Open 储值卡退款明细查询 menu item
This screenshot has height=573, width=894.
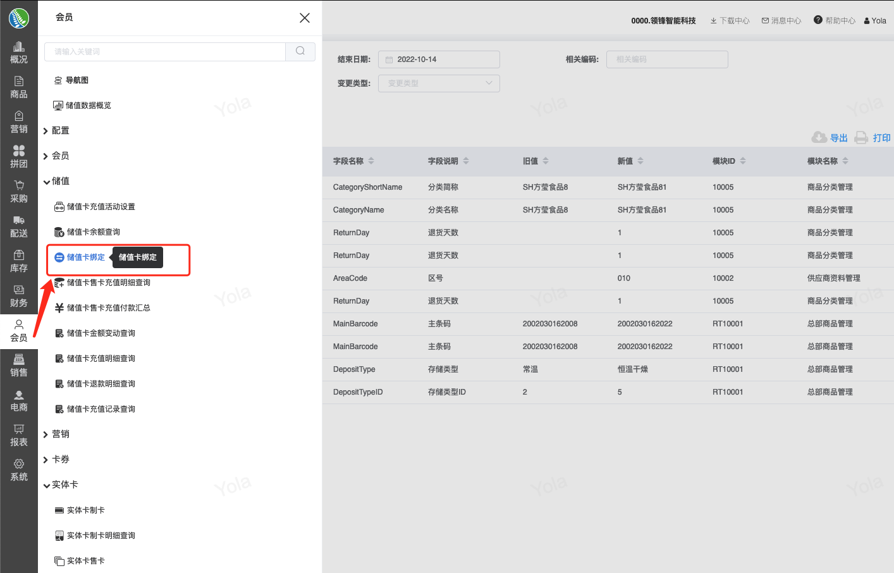pyautogui.click(x=95, y=384)
